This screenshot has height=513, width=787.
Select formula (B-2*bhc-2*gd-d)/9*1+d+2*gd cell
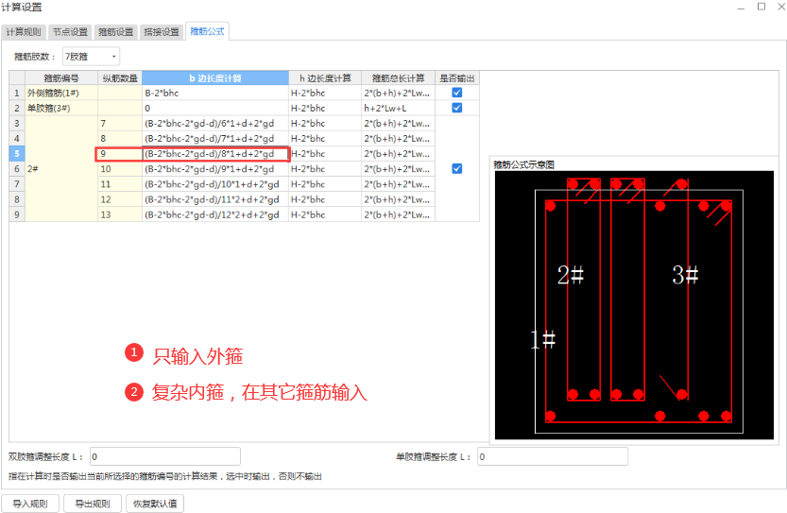(215, 169)
